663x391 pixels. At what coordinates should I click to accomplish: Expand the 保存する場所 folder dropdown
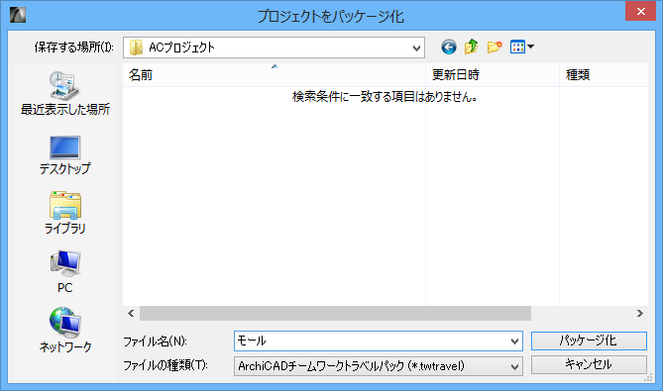click(x=416, y=48)
